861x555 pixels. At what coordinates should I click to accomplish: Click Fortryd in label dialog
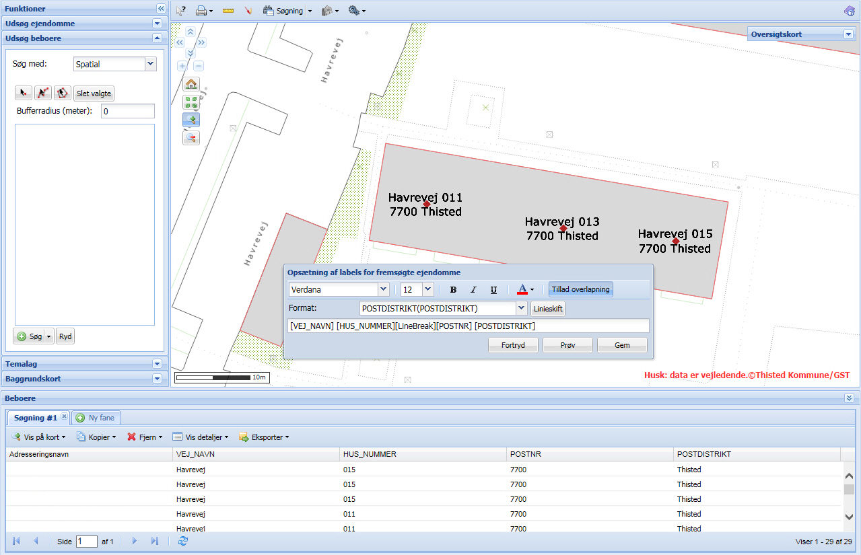point(513,345)
